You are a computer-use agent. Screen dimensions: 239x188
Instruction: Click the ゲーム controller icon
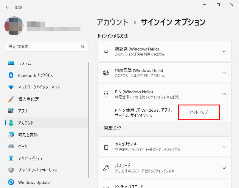[11, 146]
